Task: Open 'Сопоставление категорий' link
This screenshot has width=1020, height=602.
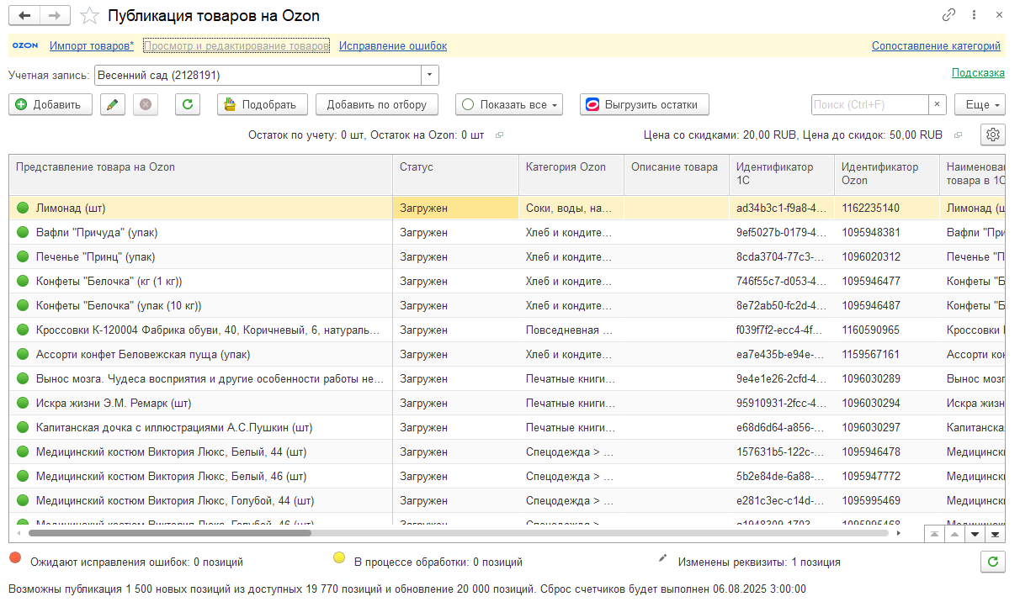Action: pos(936,46)
